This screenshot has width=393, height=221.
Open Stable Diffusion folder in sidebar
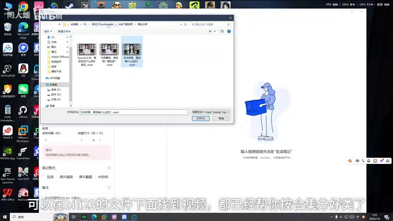(58, 57)
